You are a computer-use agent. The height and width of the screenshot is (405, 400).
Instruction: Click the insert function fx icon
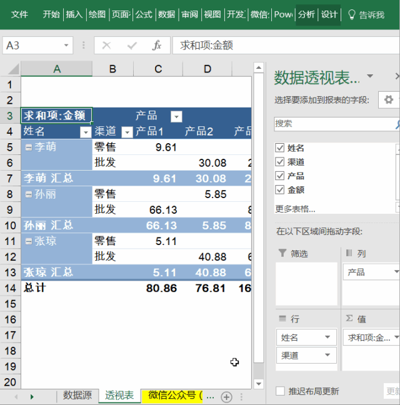[157, 46]
